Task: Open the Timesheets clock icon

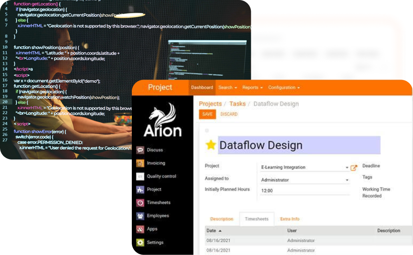Action: pyautogui.click(x=140, y=203)
